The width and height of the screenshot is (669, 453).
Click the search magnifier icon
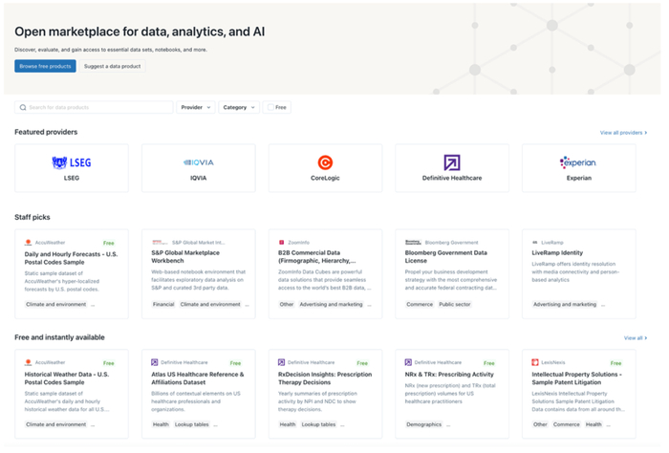pyautogui.click(x=23, y=108)
